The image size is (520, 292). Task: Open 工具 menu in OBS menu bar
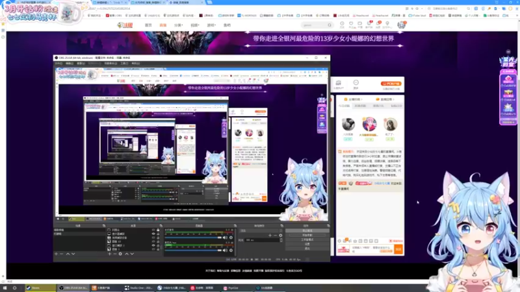[x=124, y=63]
